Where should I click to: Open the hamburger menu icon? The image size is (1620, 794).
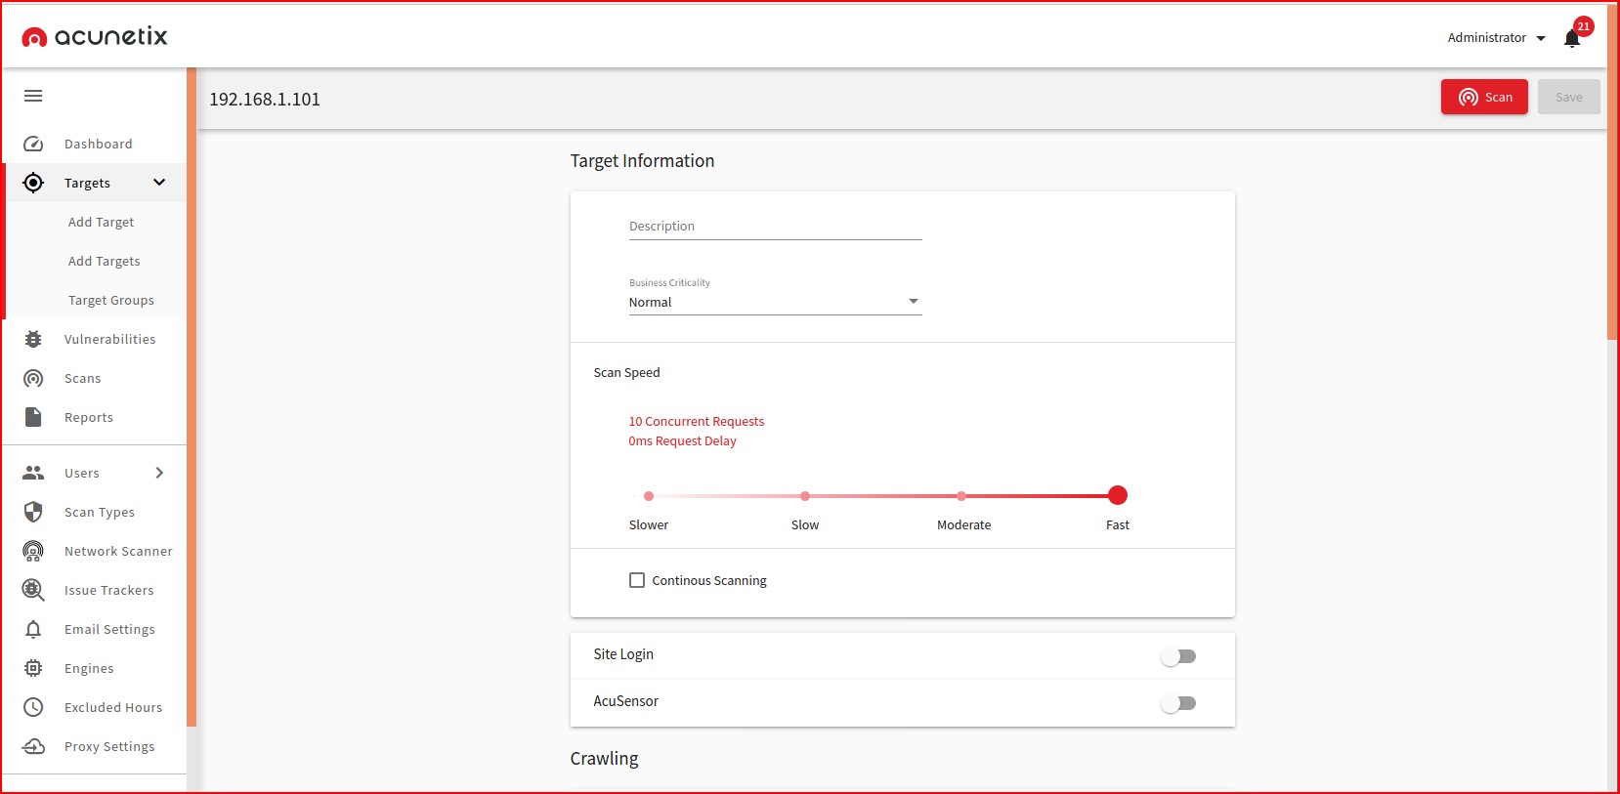(33, 96)
